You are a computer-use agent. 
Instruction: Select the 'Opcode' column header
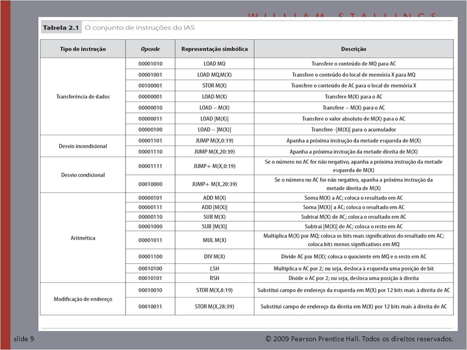click(x=150, y=49)
